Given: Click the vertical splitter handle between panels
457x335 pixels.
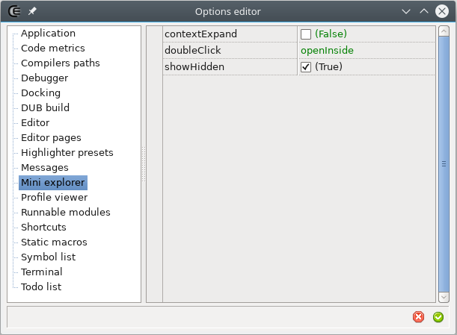Looking at the screenshot, I should point(144,164).
